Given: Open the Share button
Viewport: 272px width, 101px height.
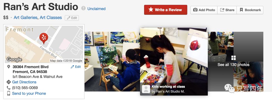Looking at the screenshot, I should pos(227,10).
